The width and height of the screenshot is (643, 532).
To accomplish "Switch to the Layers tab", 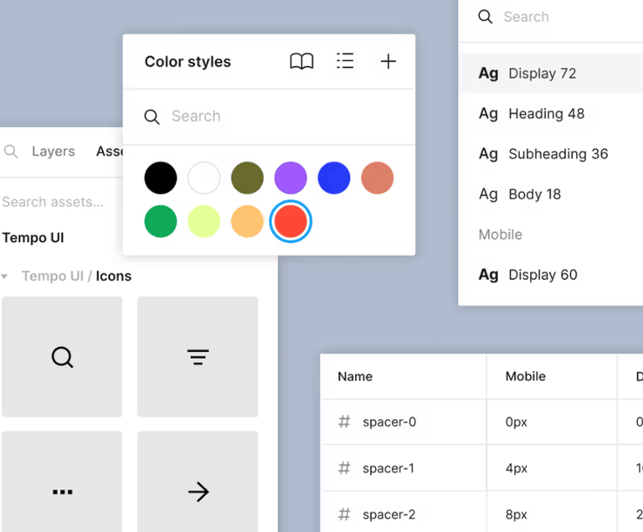I will click(54, 151).
